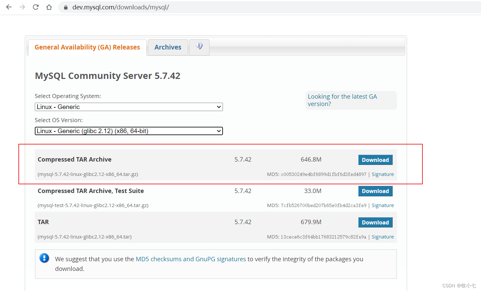
Task: Click MD5 hash c00530249e4bf6899d1fbf6d3fed4897
Action: coord(324,174)
